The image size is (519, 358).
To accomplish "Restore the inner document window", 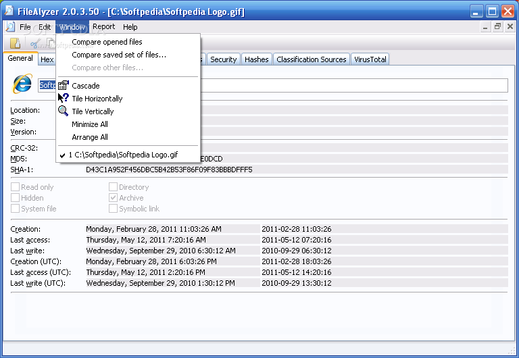I will (497, 27).
